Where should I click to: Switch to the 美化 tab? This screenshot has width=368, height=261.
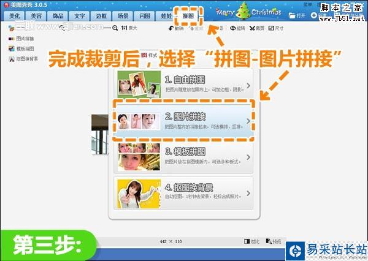pyautogui.click(x=15, y=16)
